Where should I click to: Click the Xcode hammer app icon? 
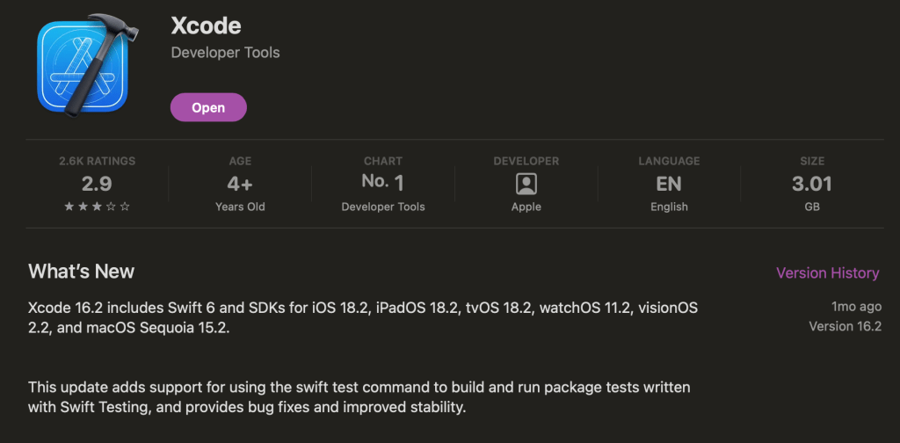point(85,66)
